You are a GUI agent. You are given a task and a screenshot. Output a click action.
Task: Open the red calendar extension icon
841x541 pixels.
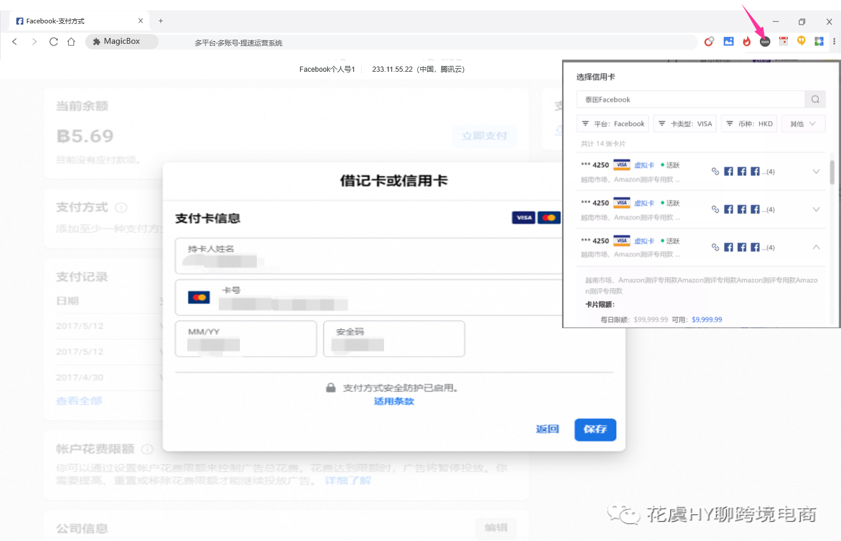(783, 41)
